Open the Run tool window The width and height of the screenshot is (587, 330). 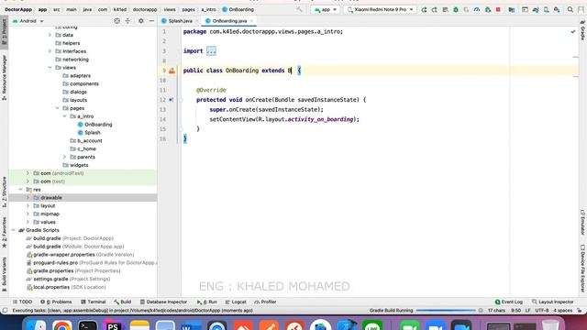207,302
